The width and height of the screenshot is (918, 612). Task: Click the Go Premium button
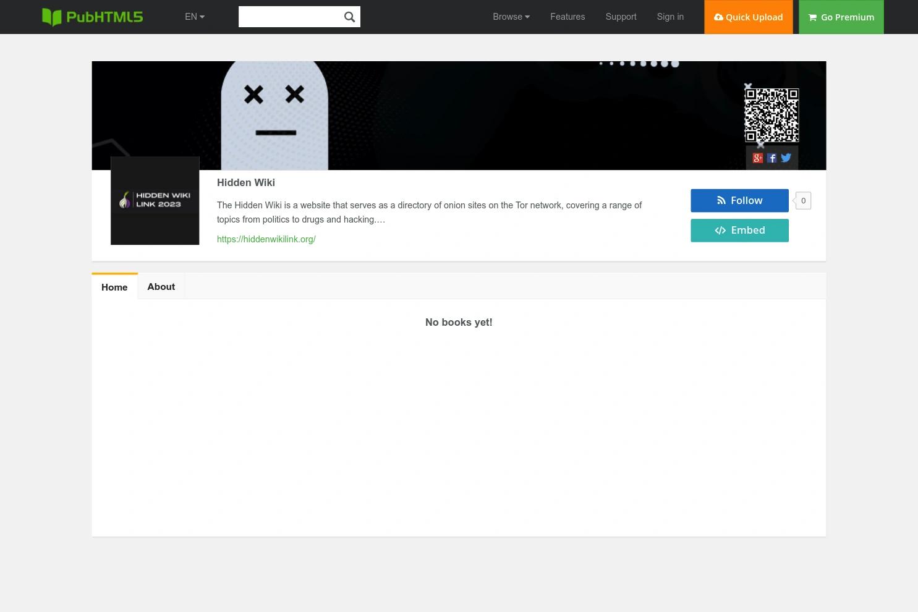841,17
